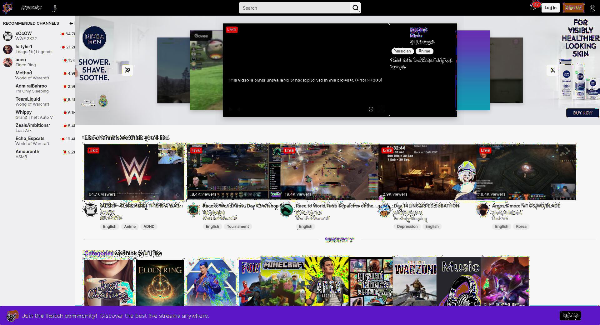Viewport: 600px width, 325px height.
Task: Open Grand Theft Auto V category cover
Action: [x=371, y=281]
